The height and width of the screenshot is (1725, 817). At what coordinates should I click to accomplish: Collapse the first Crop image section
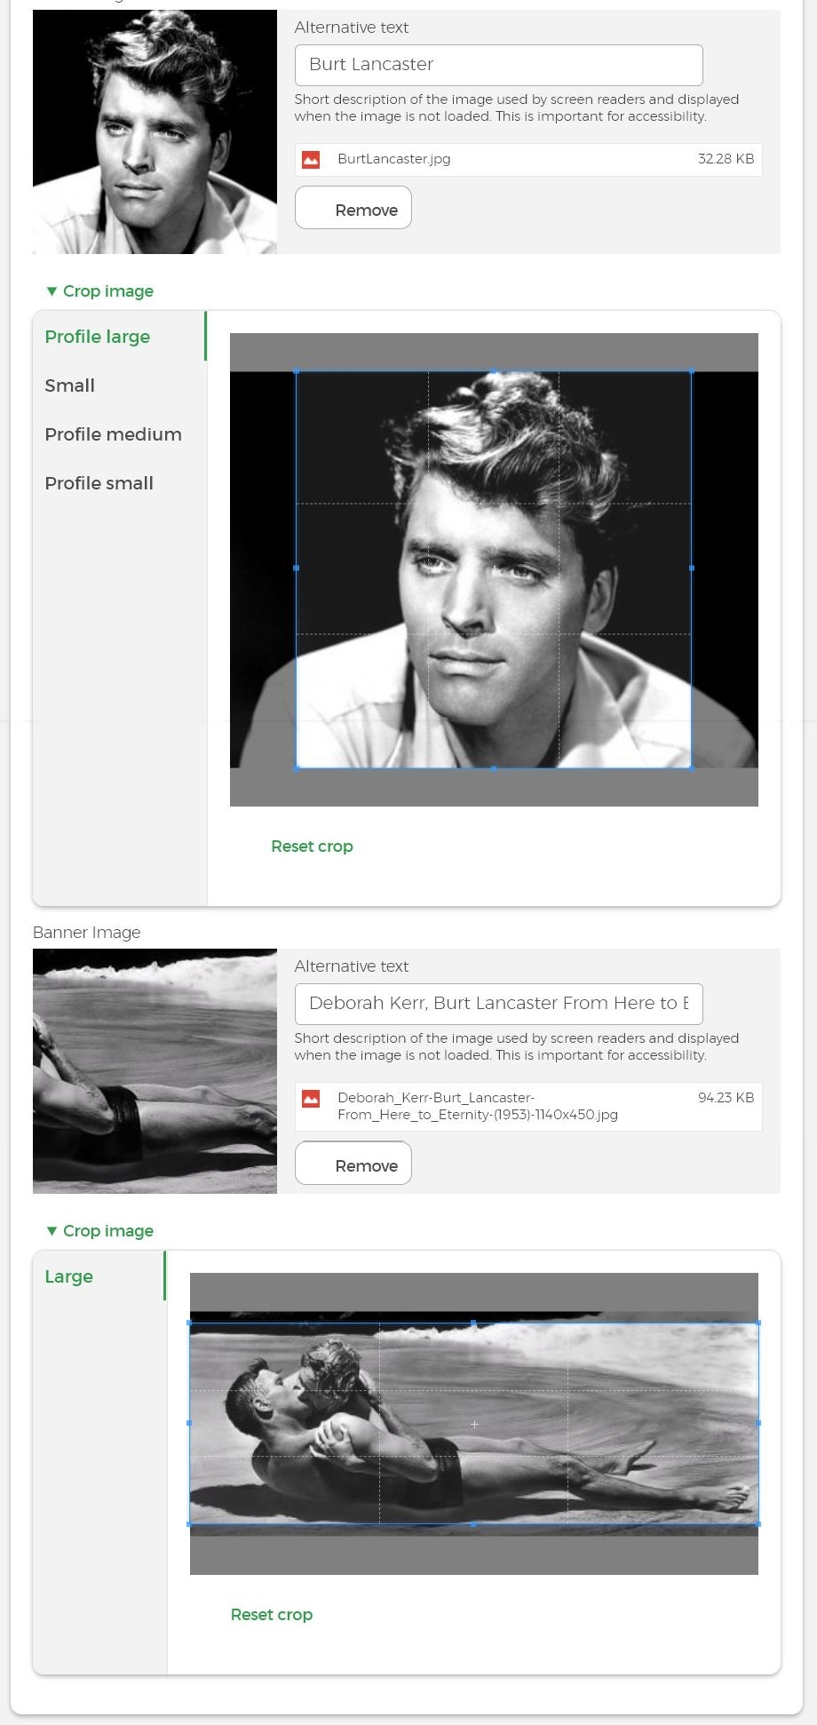click(99, 291)
